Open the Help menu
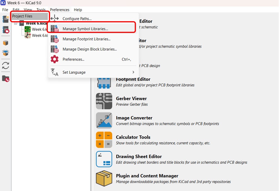Screen dimensions: 279x191 (78, 10)
